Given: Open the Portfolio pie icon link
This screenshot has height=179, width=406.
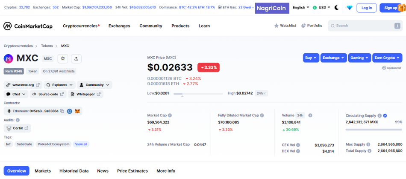Looking at the screenshot, I should tap(312, 26).
